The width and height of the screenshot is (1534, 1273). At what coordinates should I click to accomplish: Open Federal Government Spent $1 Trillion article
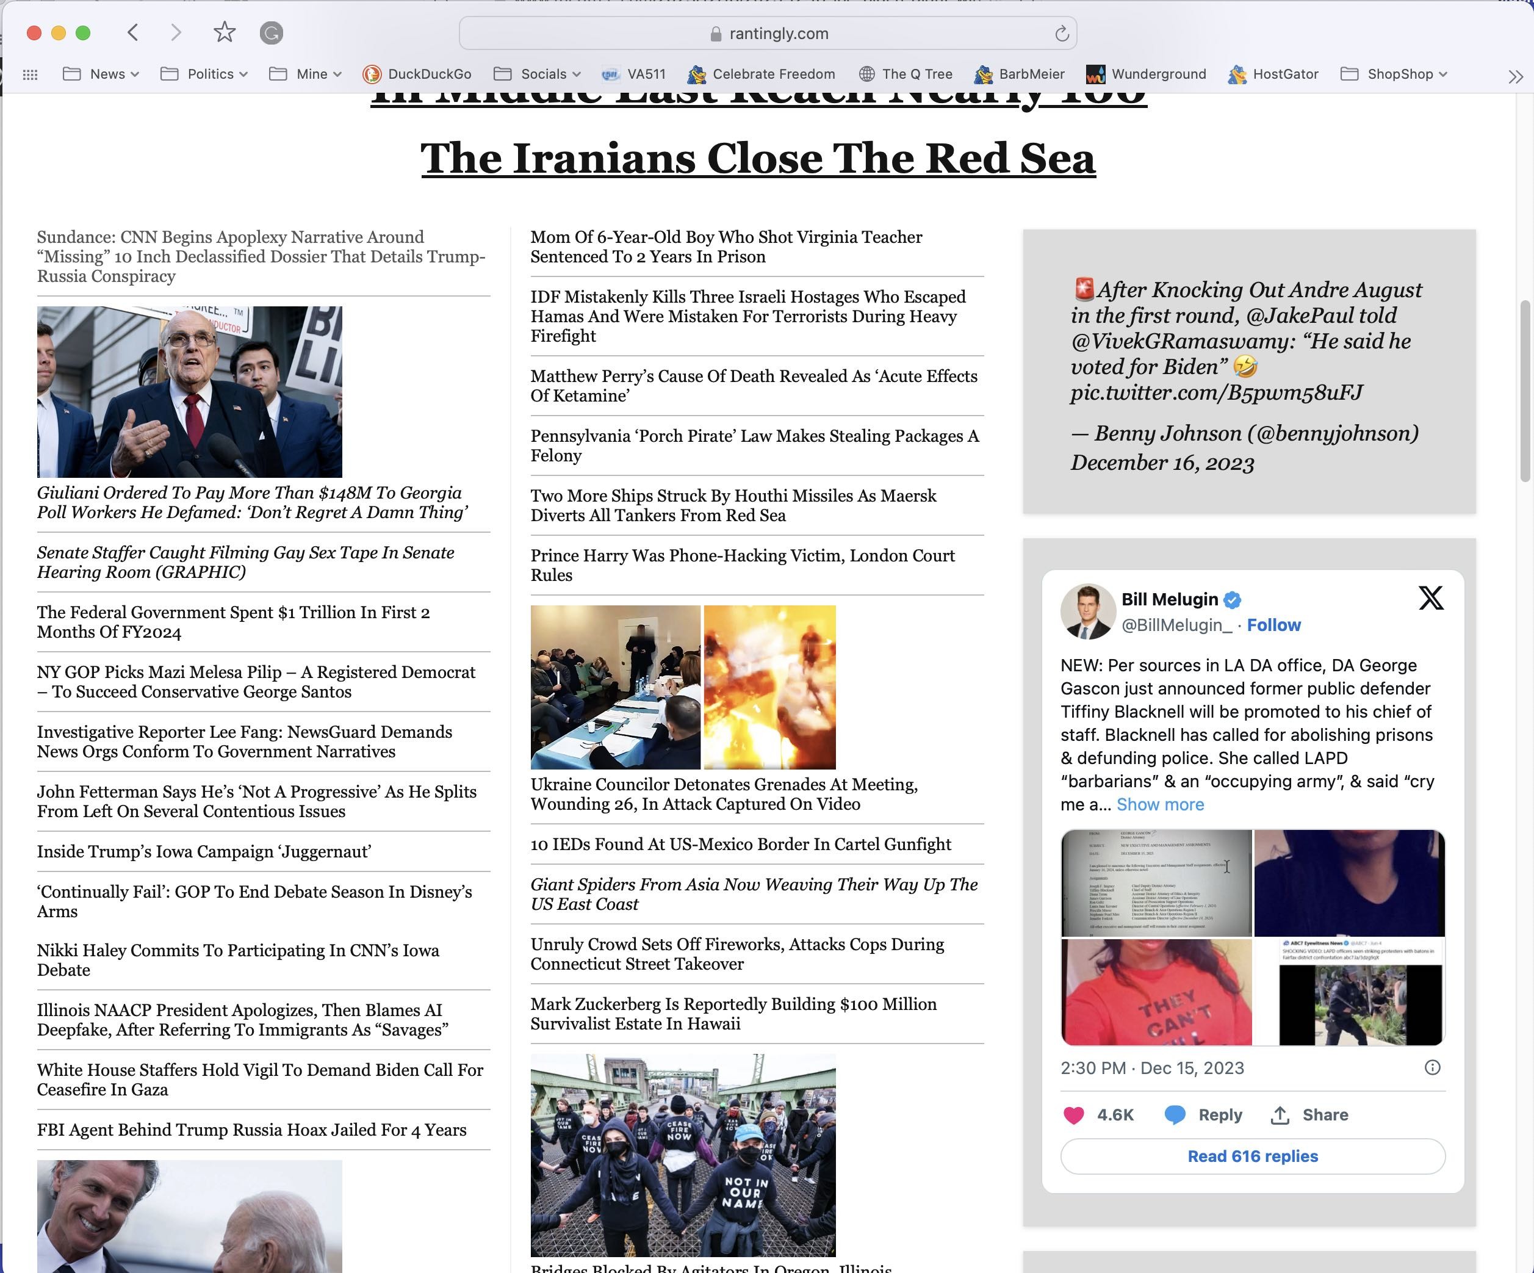click(x=233, y=622)
